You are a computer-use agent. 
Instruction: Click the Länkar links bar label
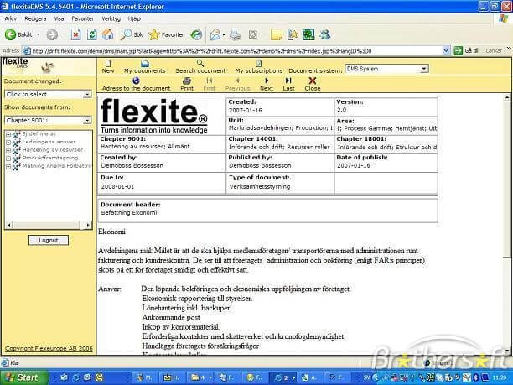494,50
